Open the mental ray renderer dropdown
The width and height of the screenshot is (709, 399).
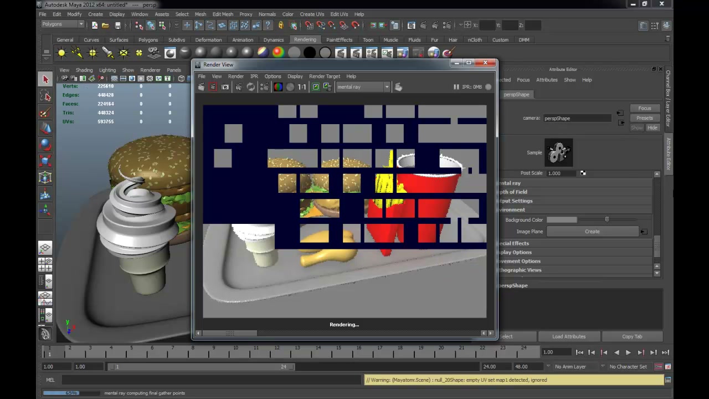tap(363, 87)
